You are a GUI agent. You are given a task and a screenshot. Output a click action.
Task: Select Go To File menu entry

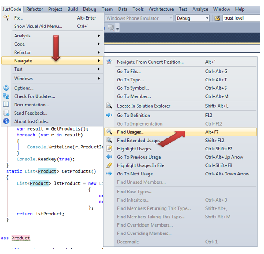[129, 72]
